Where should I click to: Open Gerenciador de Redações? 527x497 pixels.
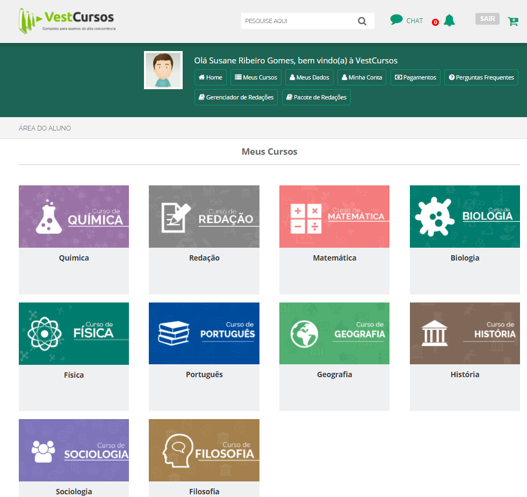tap(236, 97)
